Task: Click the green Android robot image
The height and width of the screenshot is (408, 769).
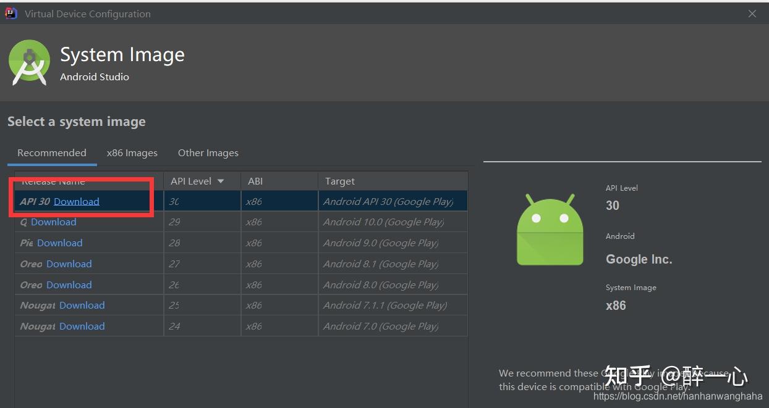Action: click(x=550, y=230)
